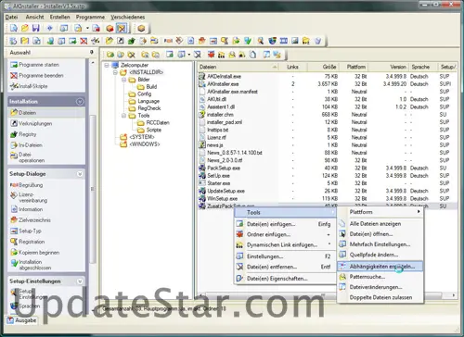Open Ini-Dateien in the Installation panel

tap(26, 145)
